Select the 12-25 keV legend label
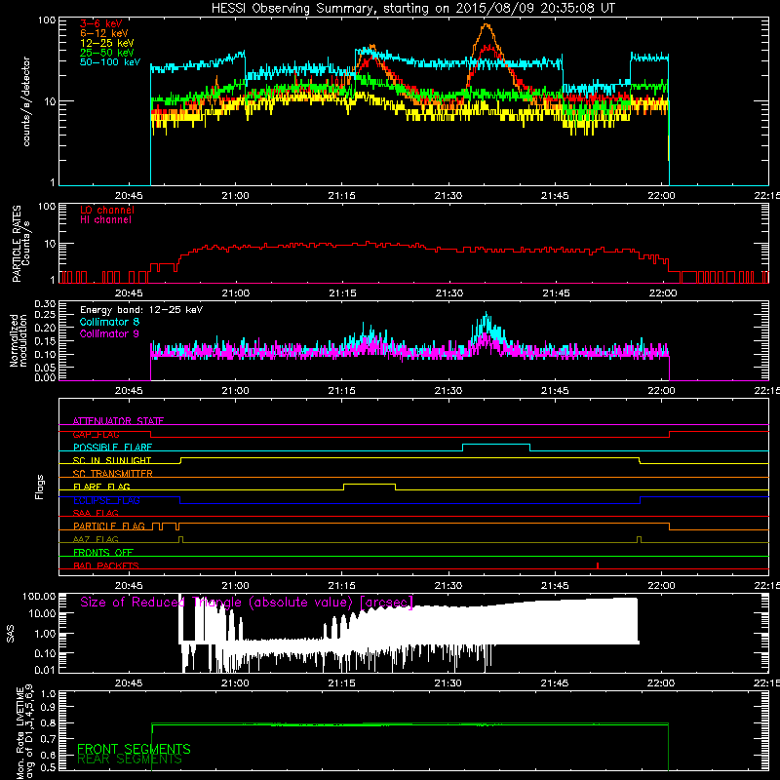This screenshot has width=780, height=780. coord(107,43)
